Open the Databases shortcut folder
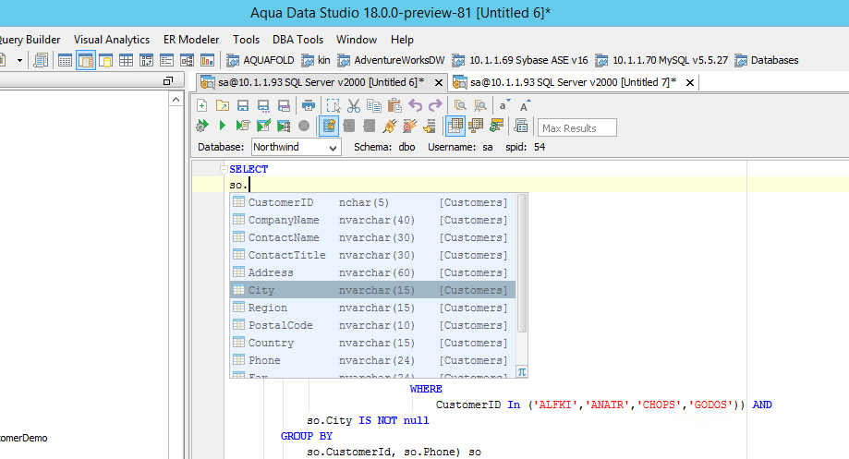Image resolution: width=849 pixels, height=459 pixels. pos(767,60)
